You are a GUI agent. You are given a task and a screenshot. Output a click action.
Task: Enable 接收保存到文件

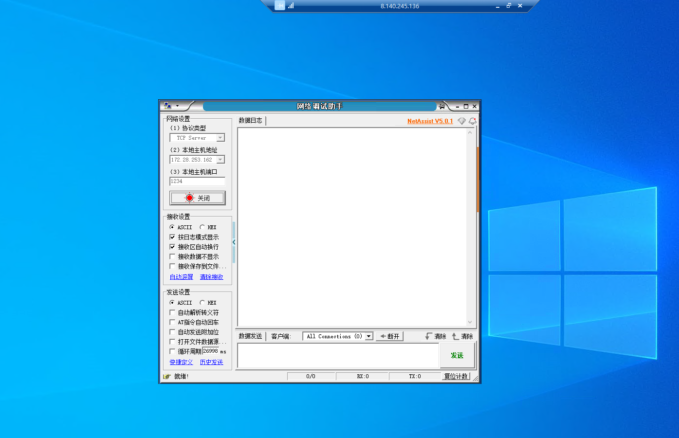tap(172, 266)
